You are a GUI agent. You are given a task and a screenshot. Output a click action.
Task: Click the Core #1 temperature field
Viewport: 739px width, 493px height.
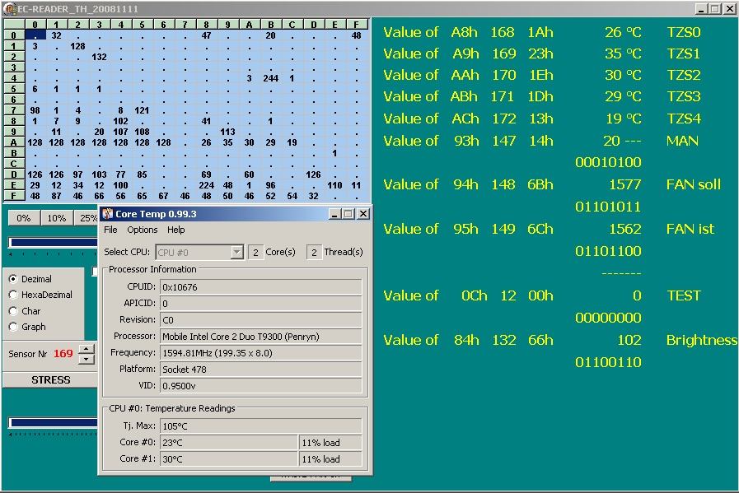click(x=229, y=459)
